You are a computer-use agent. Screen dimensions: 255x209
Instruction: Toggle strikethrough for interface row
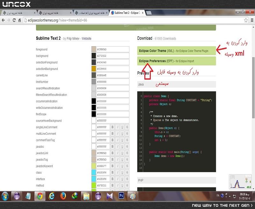(127, 179)
